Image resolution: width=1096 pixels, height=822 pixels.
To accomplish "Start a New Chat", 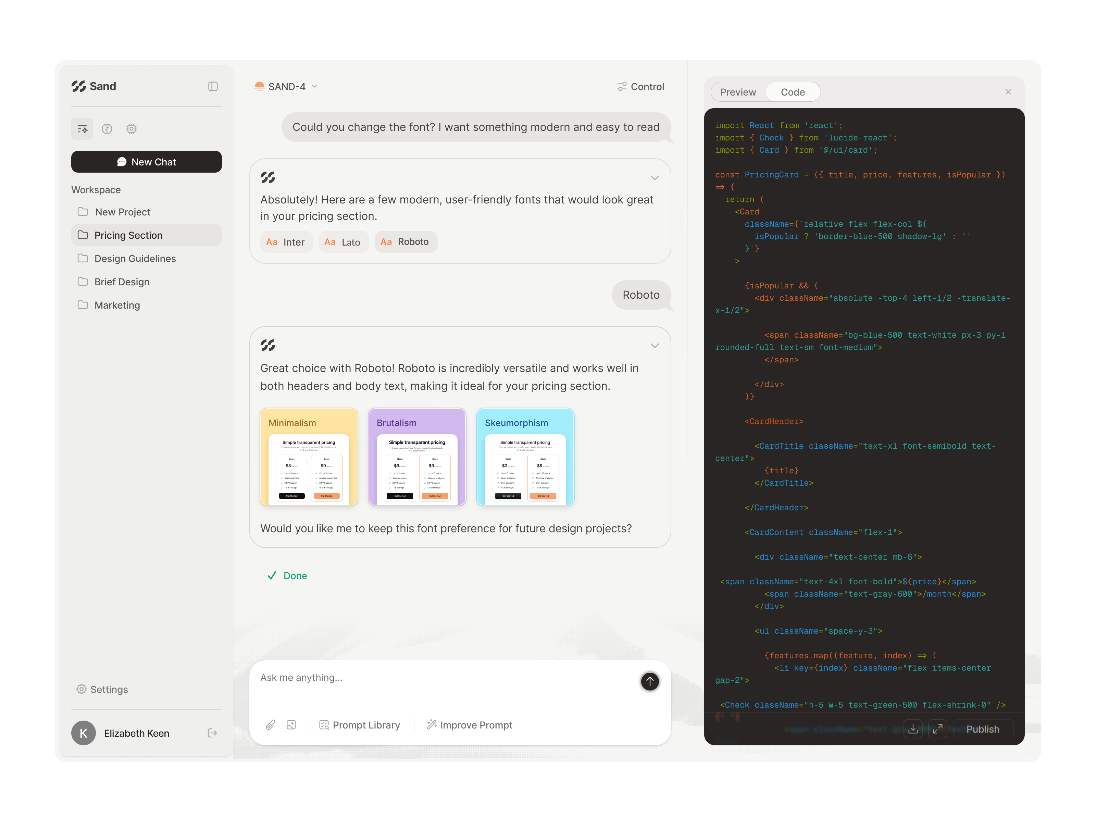I will tap(147, 162).
